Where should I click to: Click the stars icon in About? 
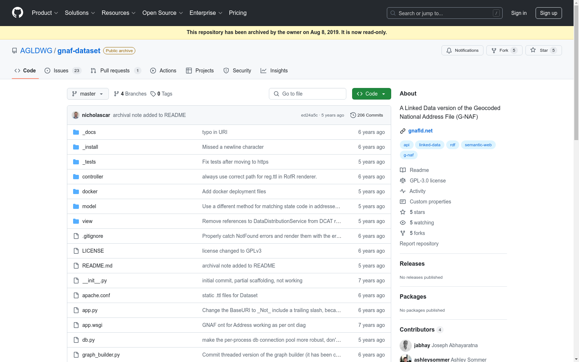pos(403,212)
